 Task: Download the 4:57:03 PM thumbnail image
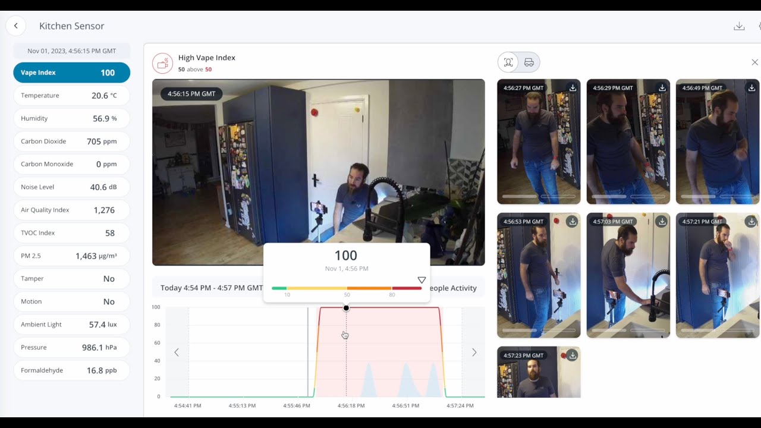662,222
